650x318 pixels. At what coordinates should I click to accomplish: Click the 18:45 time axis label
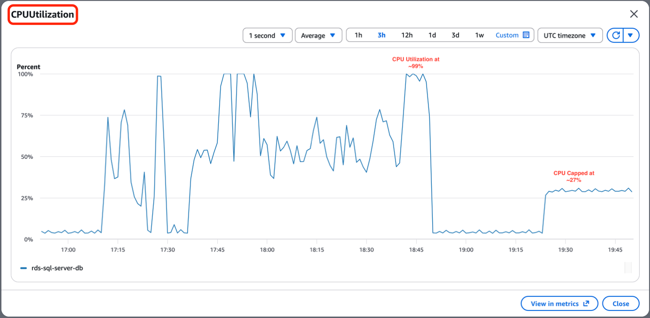416,250
